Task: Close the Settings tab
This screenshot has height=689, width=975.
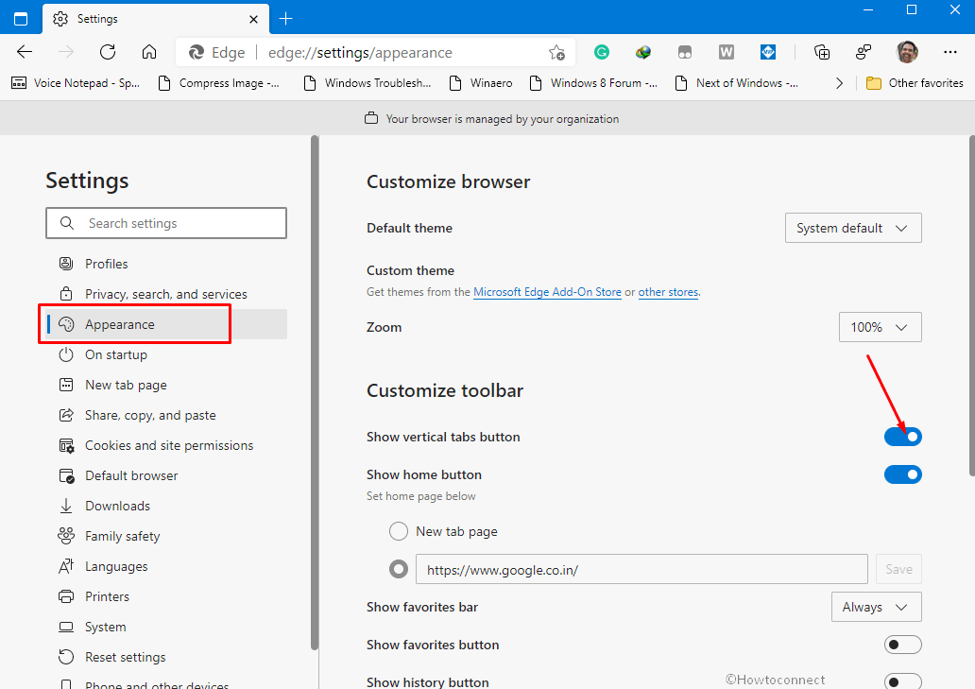Action: 254,19
